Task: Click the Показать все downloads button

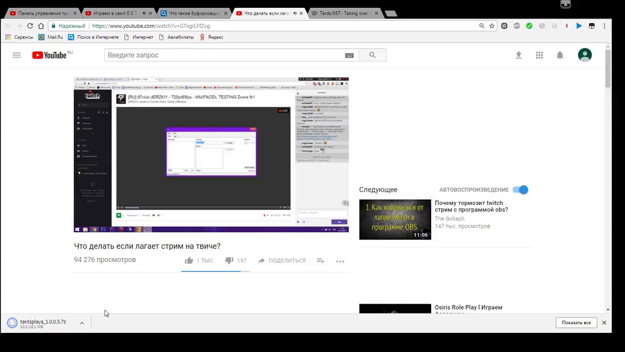Action: (x=576, y=323)
